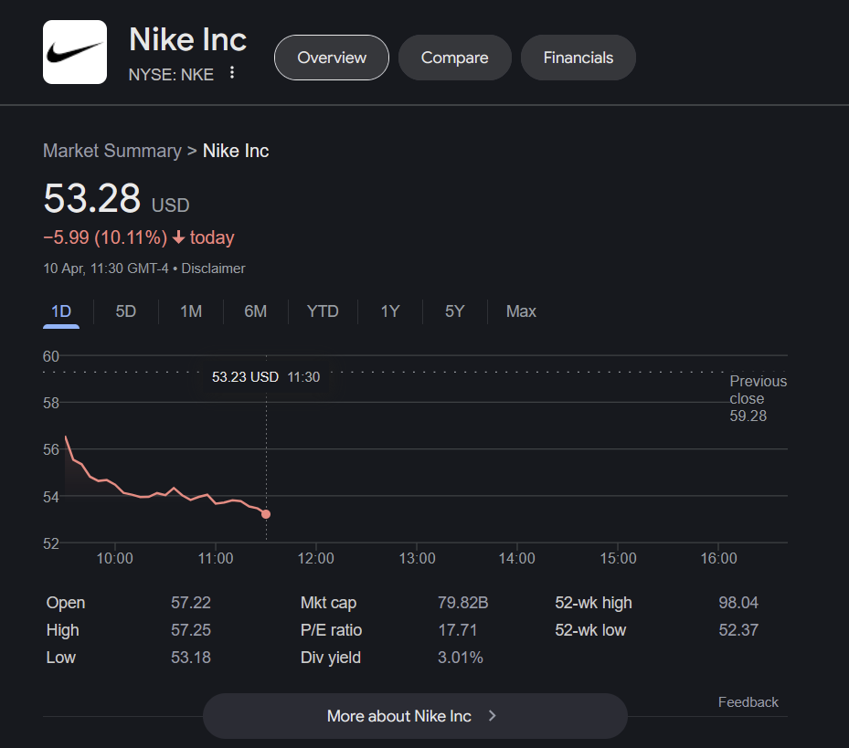Viewport: 849px width, 748px height.
Task: Click the 52-wk low label
Action: (590, 630)
